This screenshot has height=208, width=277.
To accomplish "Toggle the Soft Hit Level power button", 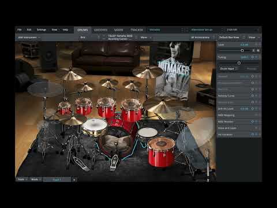I will [253, 109].
